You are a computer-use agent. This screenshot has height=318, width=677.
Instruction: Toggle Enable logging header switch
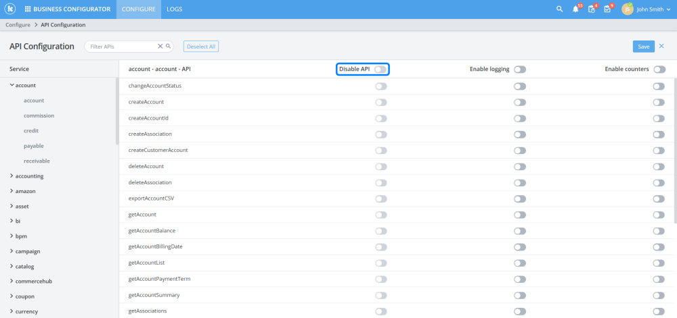click(x=520, y=70)
